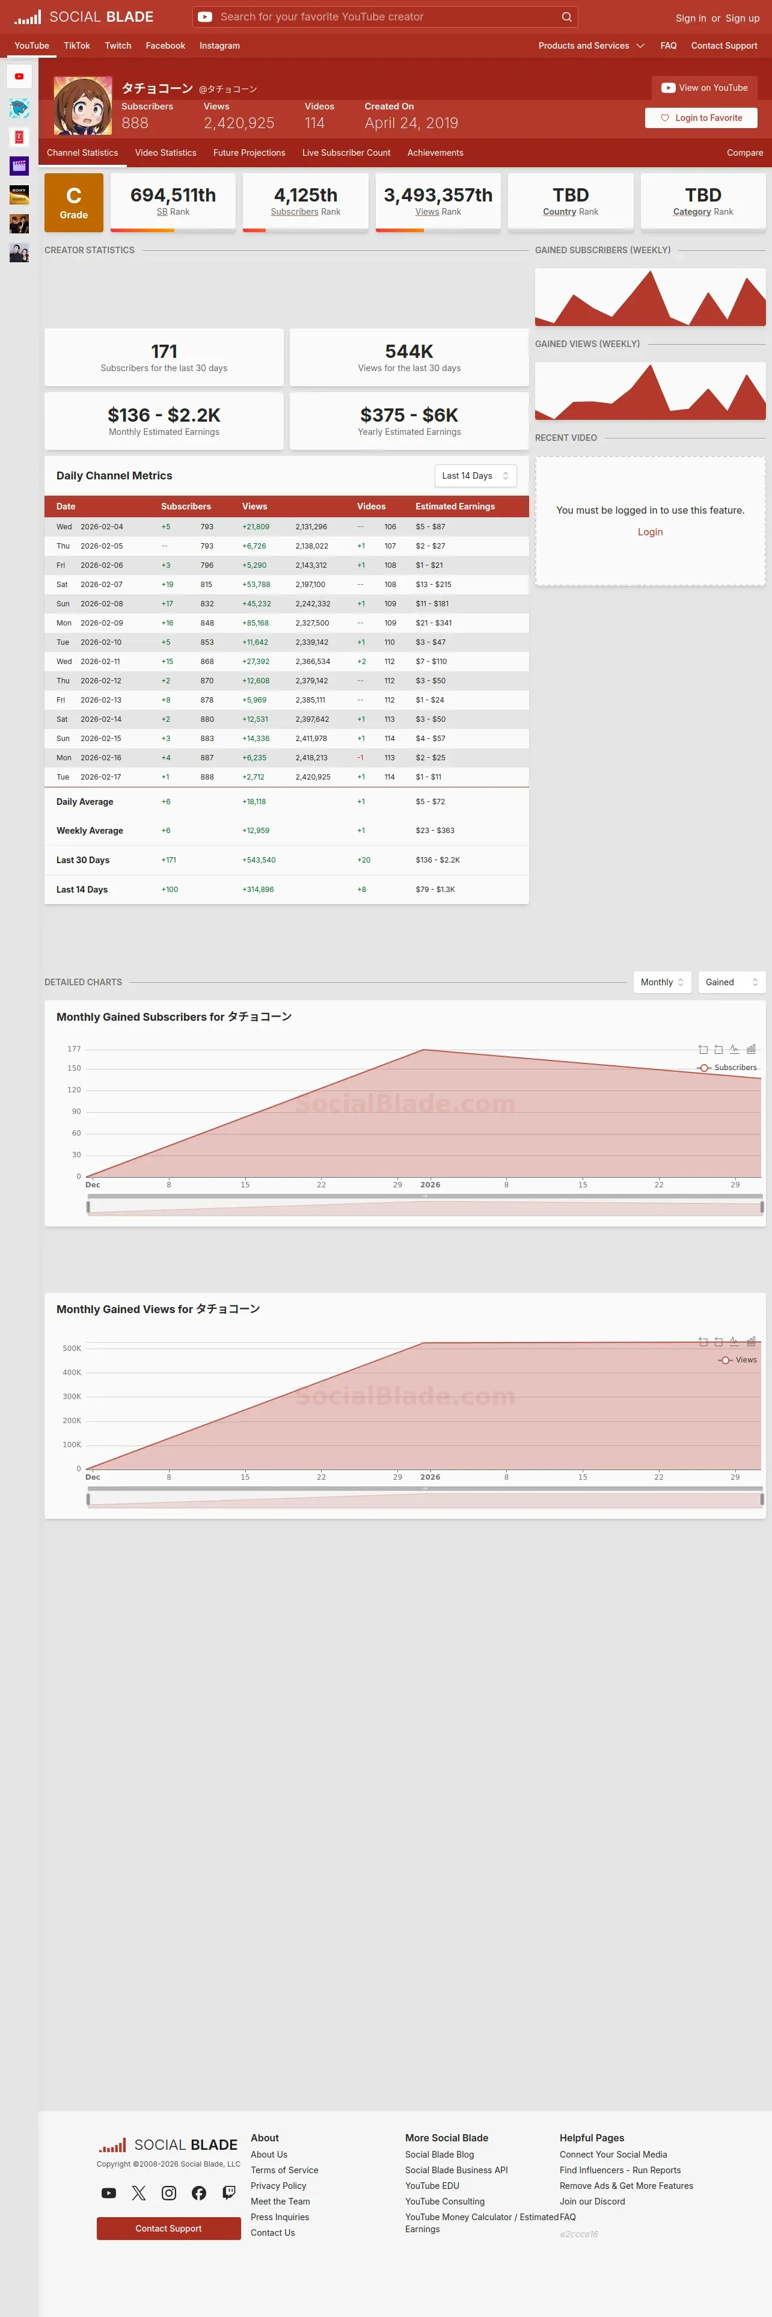Open the T-Series channel icon in sidebar
The width and height of the screenshot is (772, 2317).
click(x=19, y=138)
